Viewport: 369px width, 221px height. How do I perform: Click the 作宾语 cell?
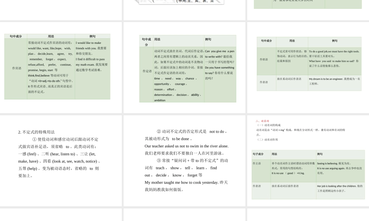[17, 68]
